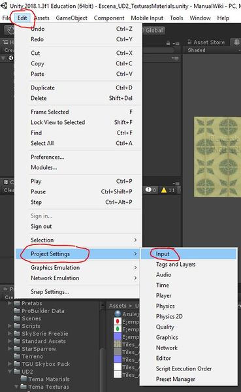Image resolution: width=241 pixels, height=392 pixels.
Task: Open Physics project settings
Action: [x=189, y=306]
